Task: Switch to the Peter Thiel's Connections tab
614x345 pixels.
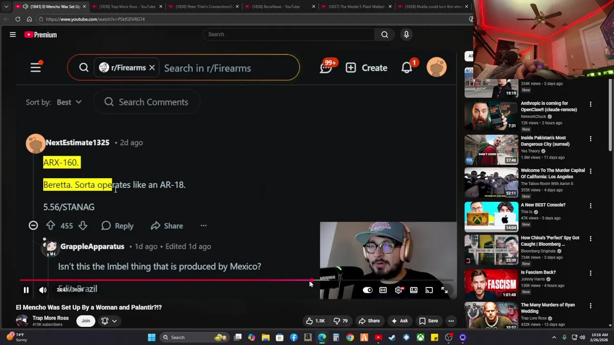Action: pos(204,6)
